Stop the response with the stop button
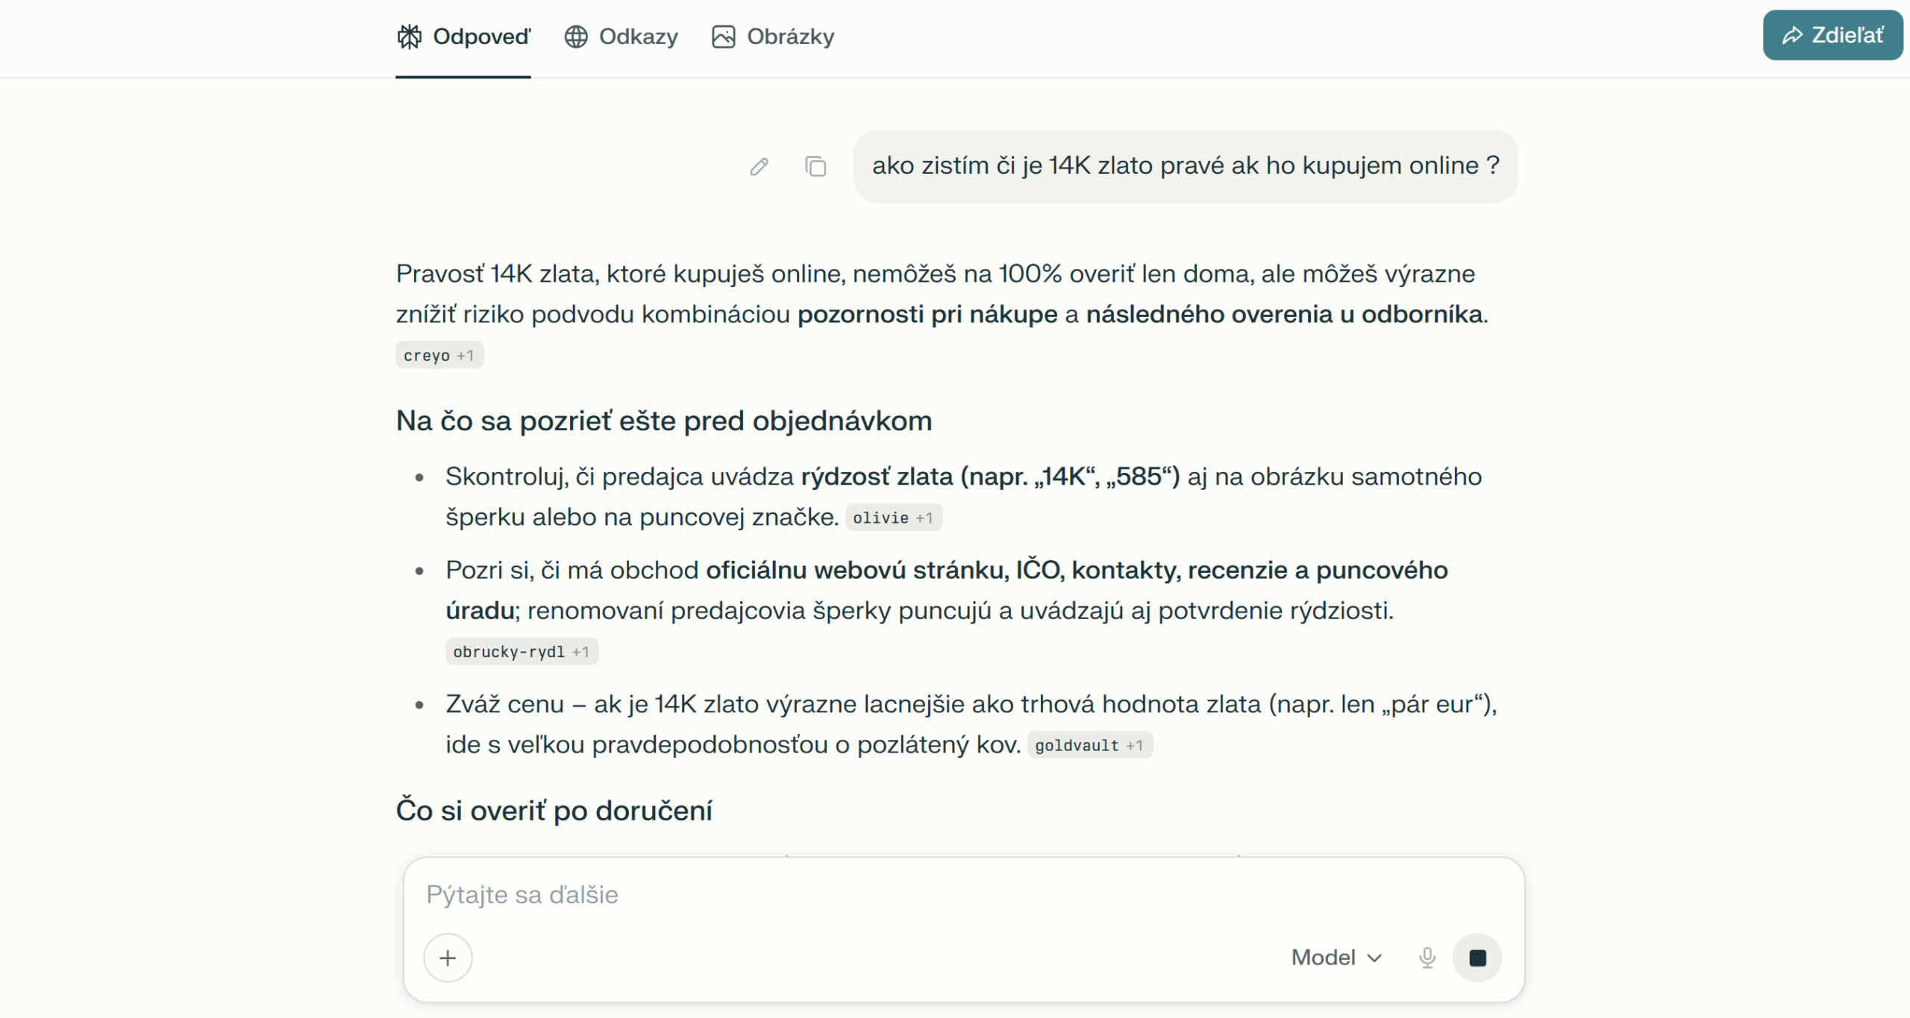Screen dimensions: 1910x1018 tap(1477, 958)
